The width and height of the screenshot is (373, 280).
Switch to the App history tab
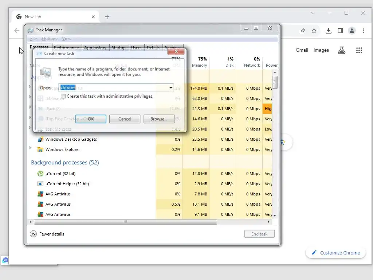pos(95,48)
